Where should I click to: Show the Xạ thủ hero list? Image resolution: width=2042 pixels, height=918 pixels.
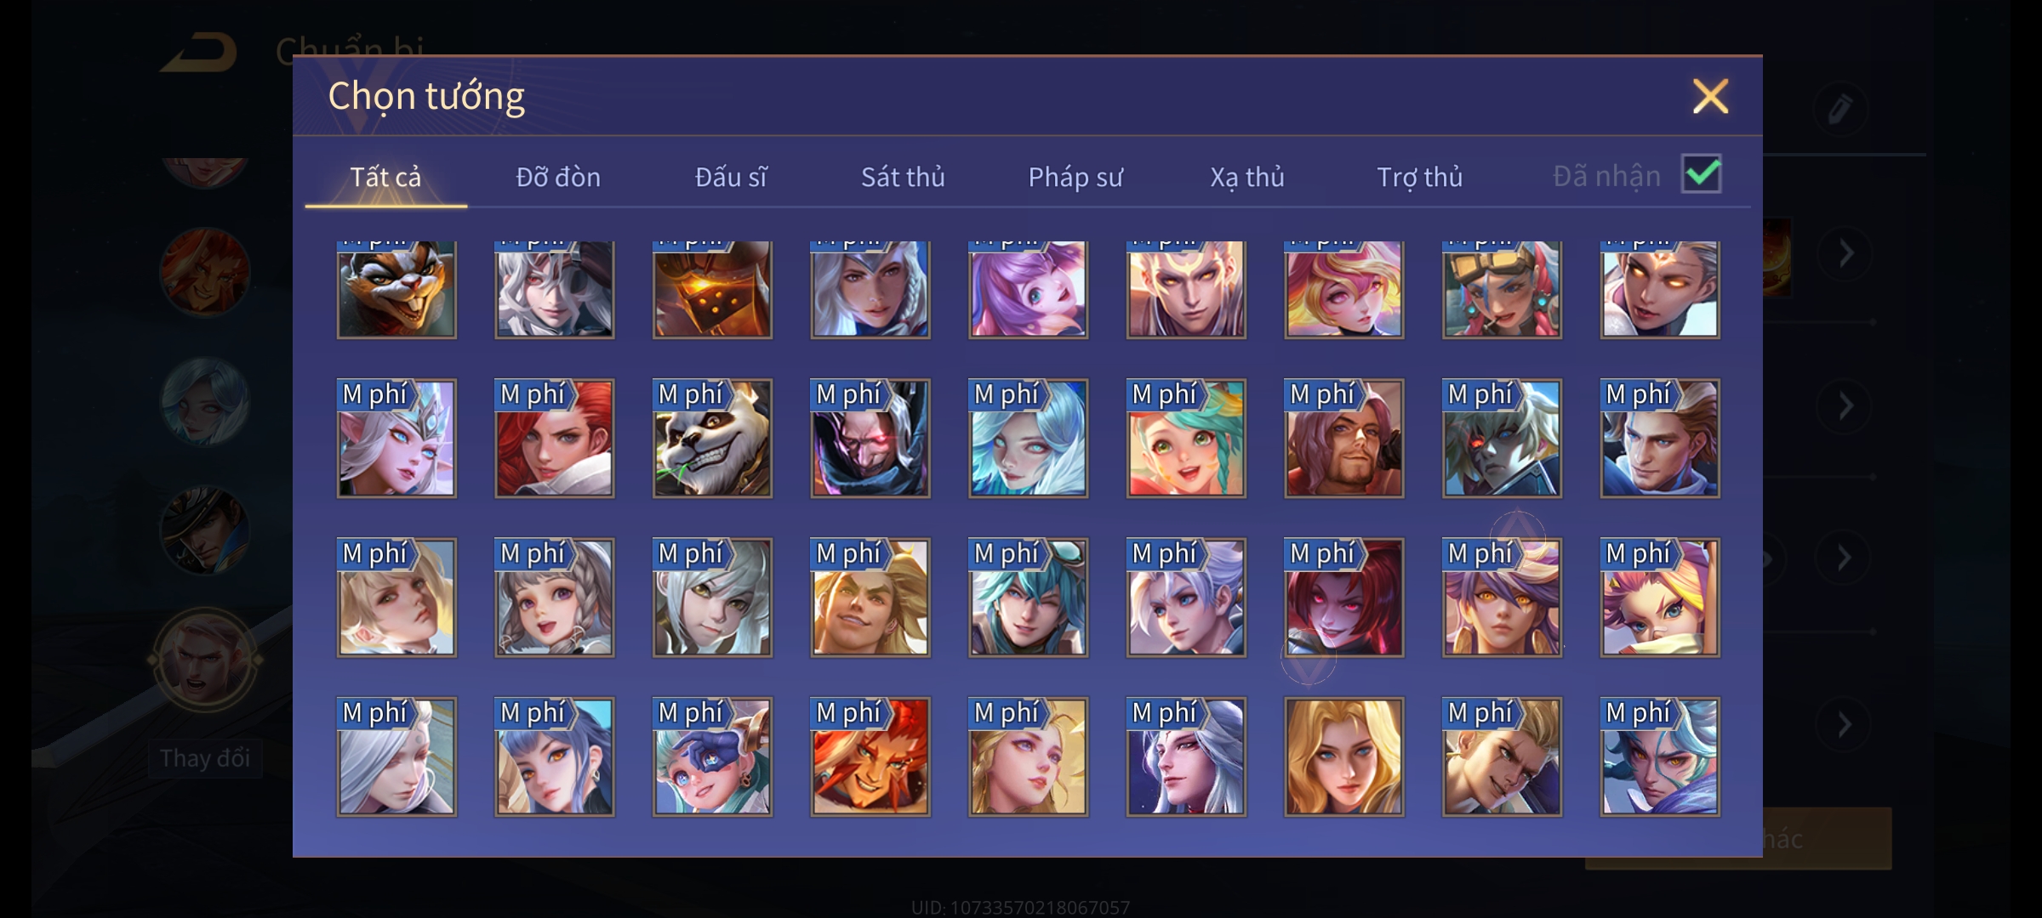coord(1247,177)
